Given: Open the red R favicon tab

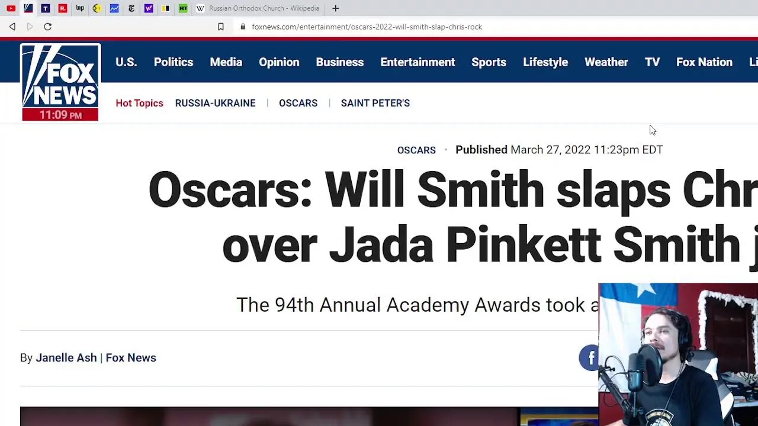Looking at the screenshot, I should click(x=62, y=8).
